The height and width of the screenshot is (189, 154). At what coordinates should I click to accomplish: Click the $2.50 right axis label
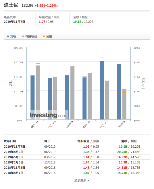137,48
